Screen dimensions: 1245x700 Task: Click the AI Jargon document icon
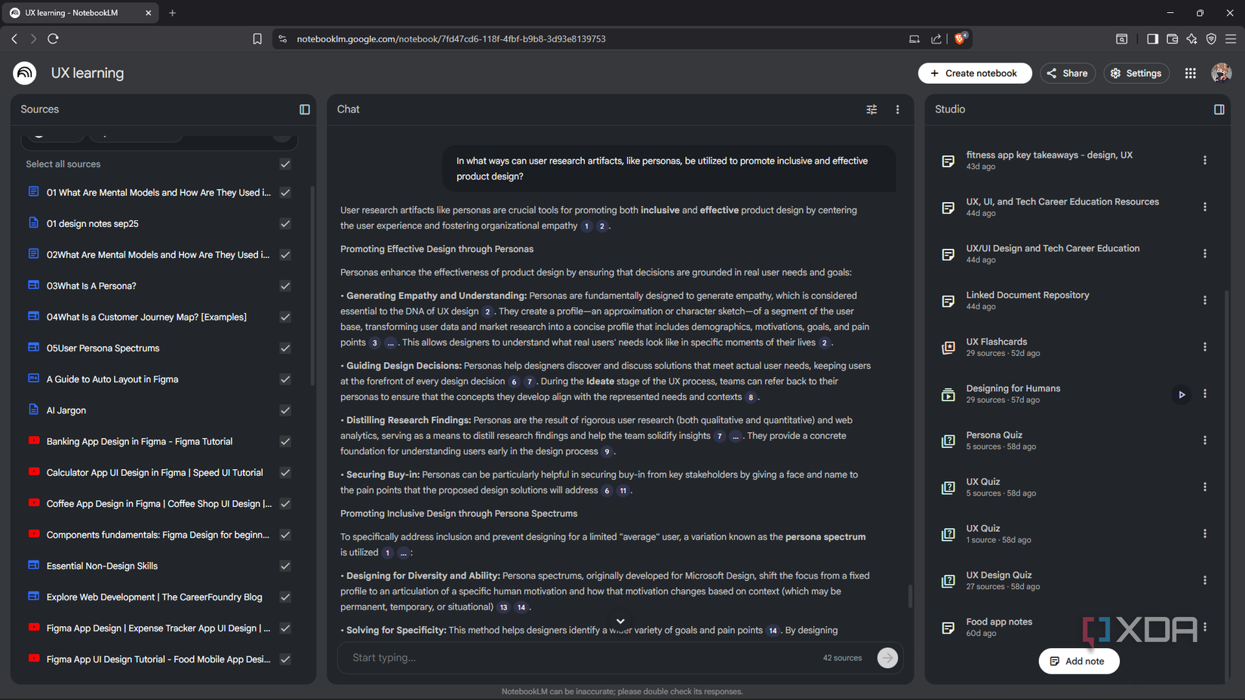[x=34, y=410]
